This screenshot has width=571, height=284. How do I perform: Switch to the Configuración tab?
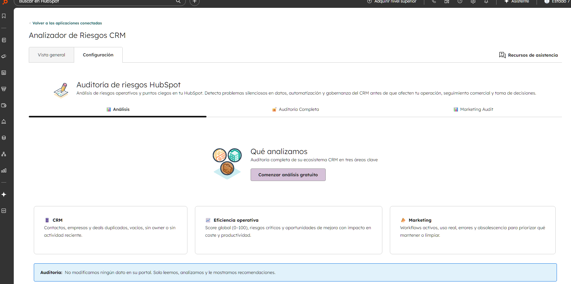[98, 54]
